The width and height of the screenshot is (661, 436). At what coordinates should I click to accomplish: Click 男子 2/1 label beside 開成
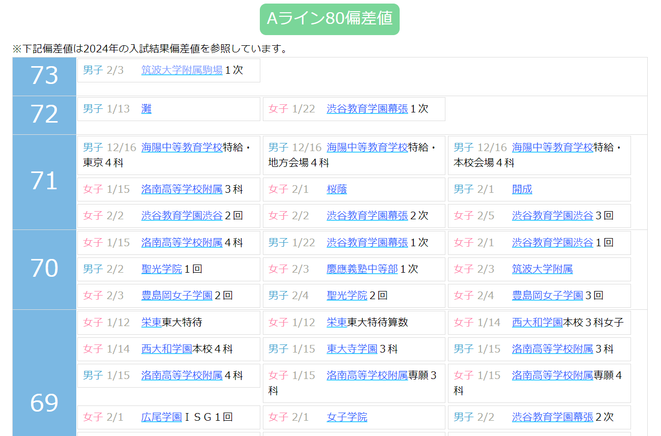pyautogui.click(x=474, y=189)
